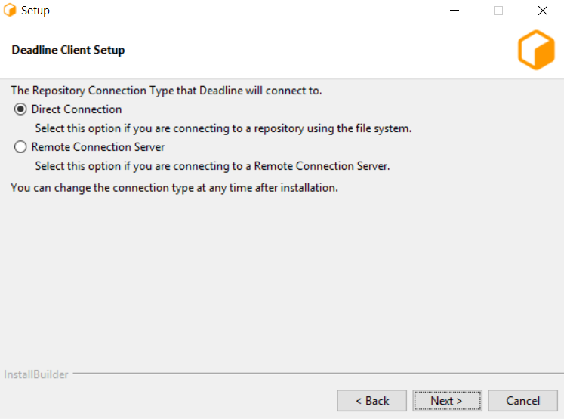Click the Repository Connection Type instruction text
This screenshot has height=419, width=564.
pos(166,91)
